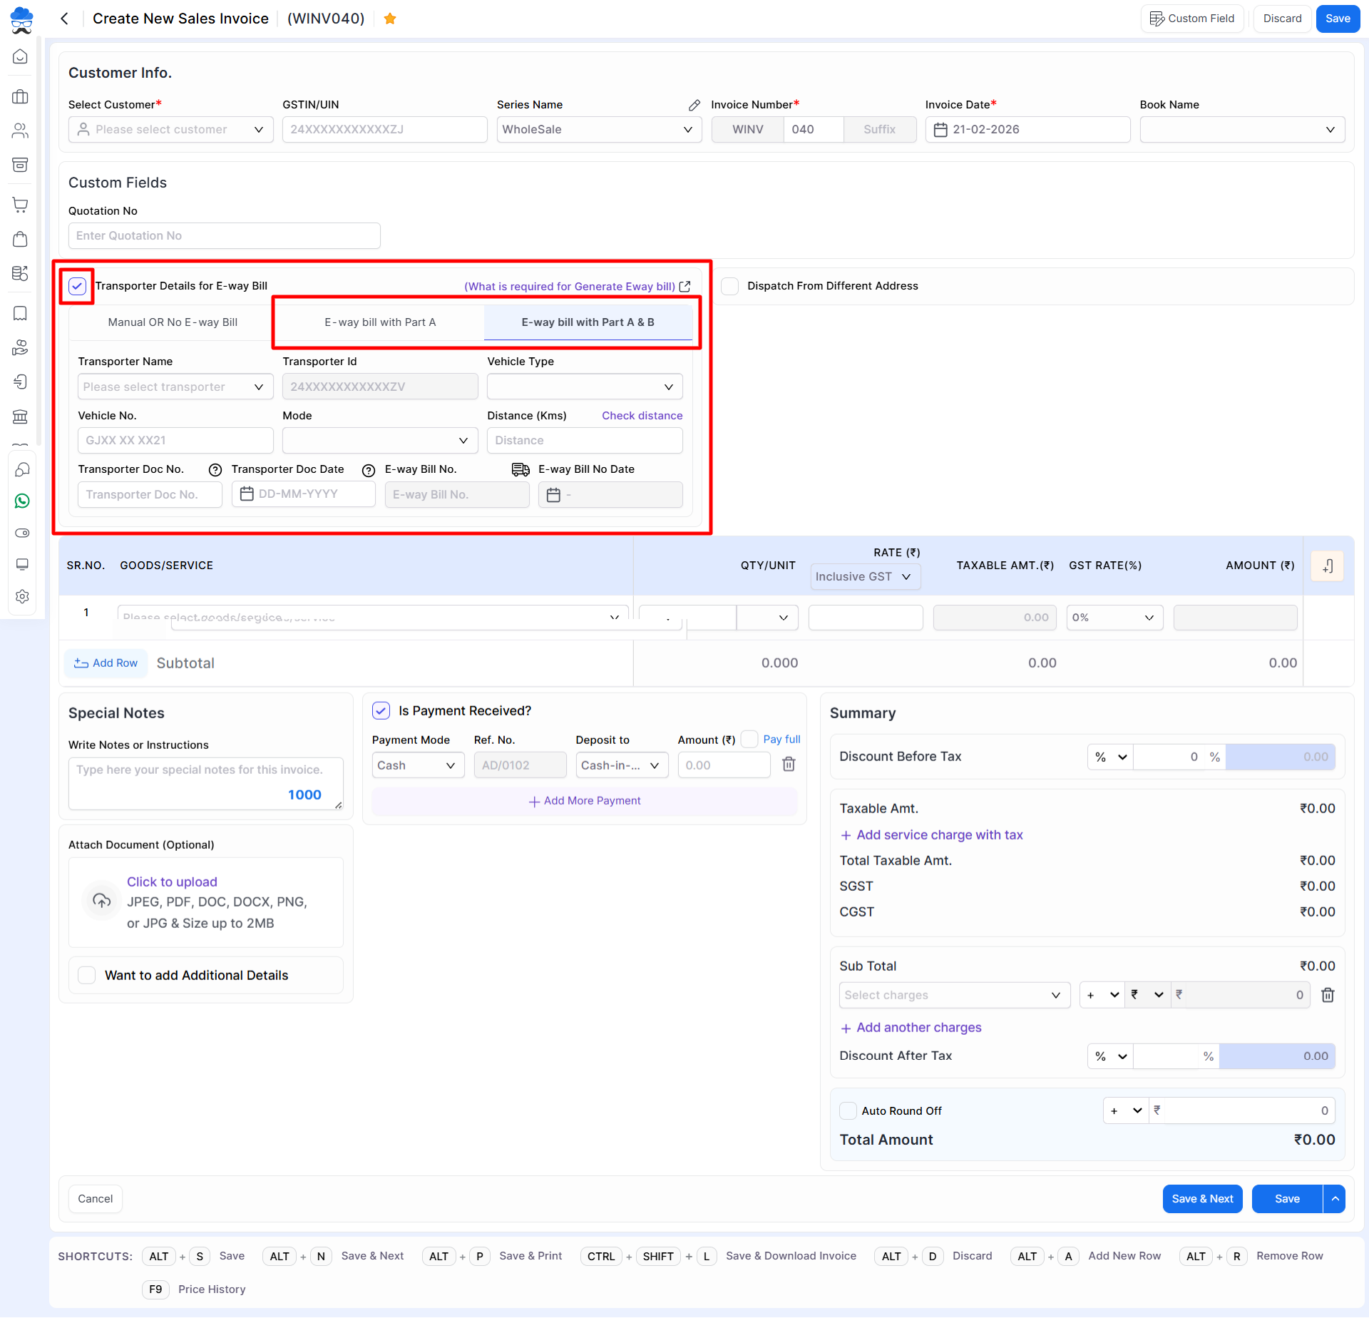The height and width of the screenshot is (1318, 1369).
Task: Open the WhatsApp icon in left sidebar
Action: coord(22,501)
